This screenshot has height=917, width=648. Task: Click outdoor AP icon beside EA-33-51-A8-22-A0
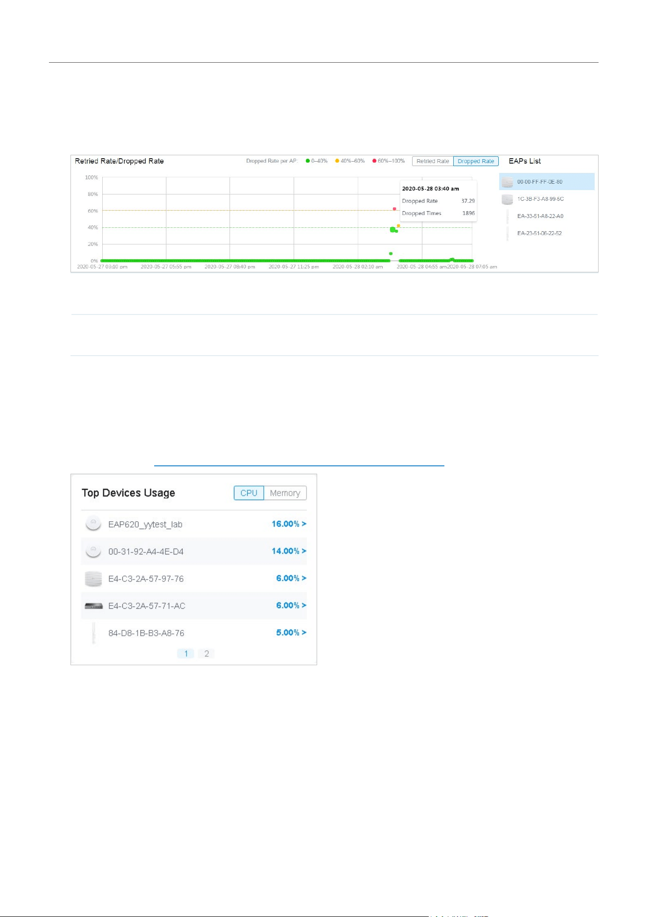pyautogui.click(x=508, y=217)
